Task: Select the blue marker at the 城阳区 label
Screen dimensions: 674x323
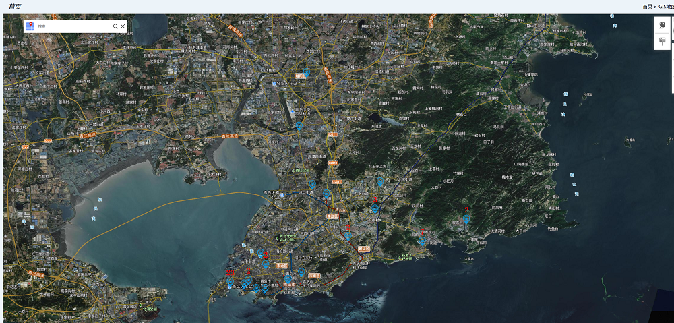Action: click(x=305, y=73)
